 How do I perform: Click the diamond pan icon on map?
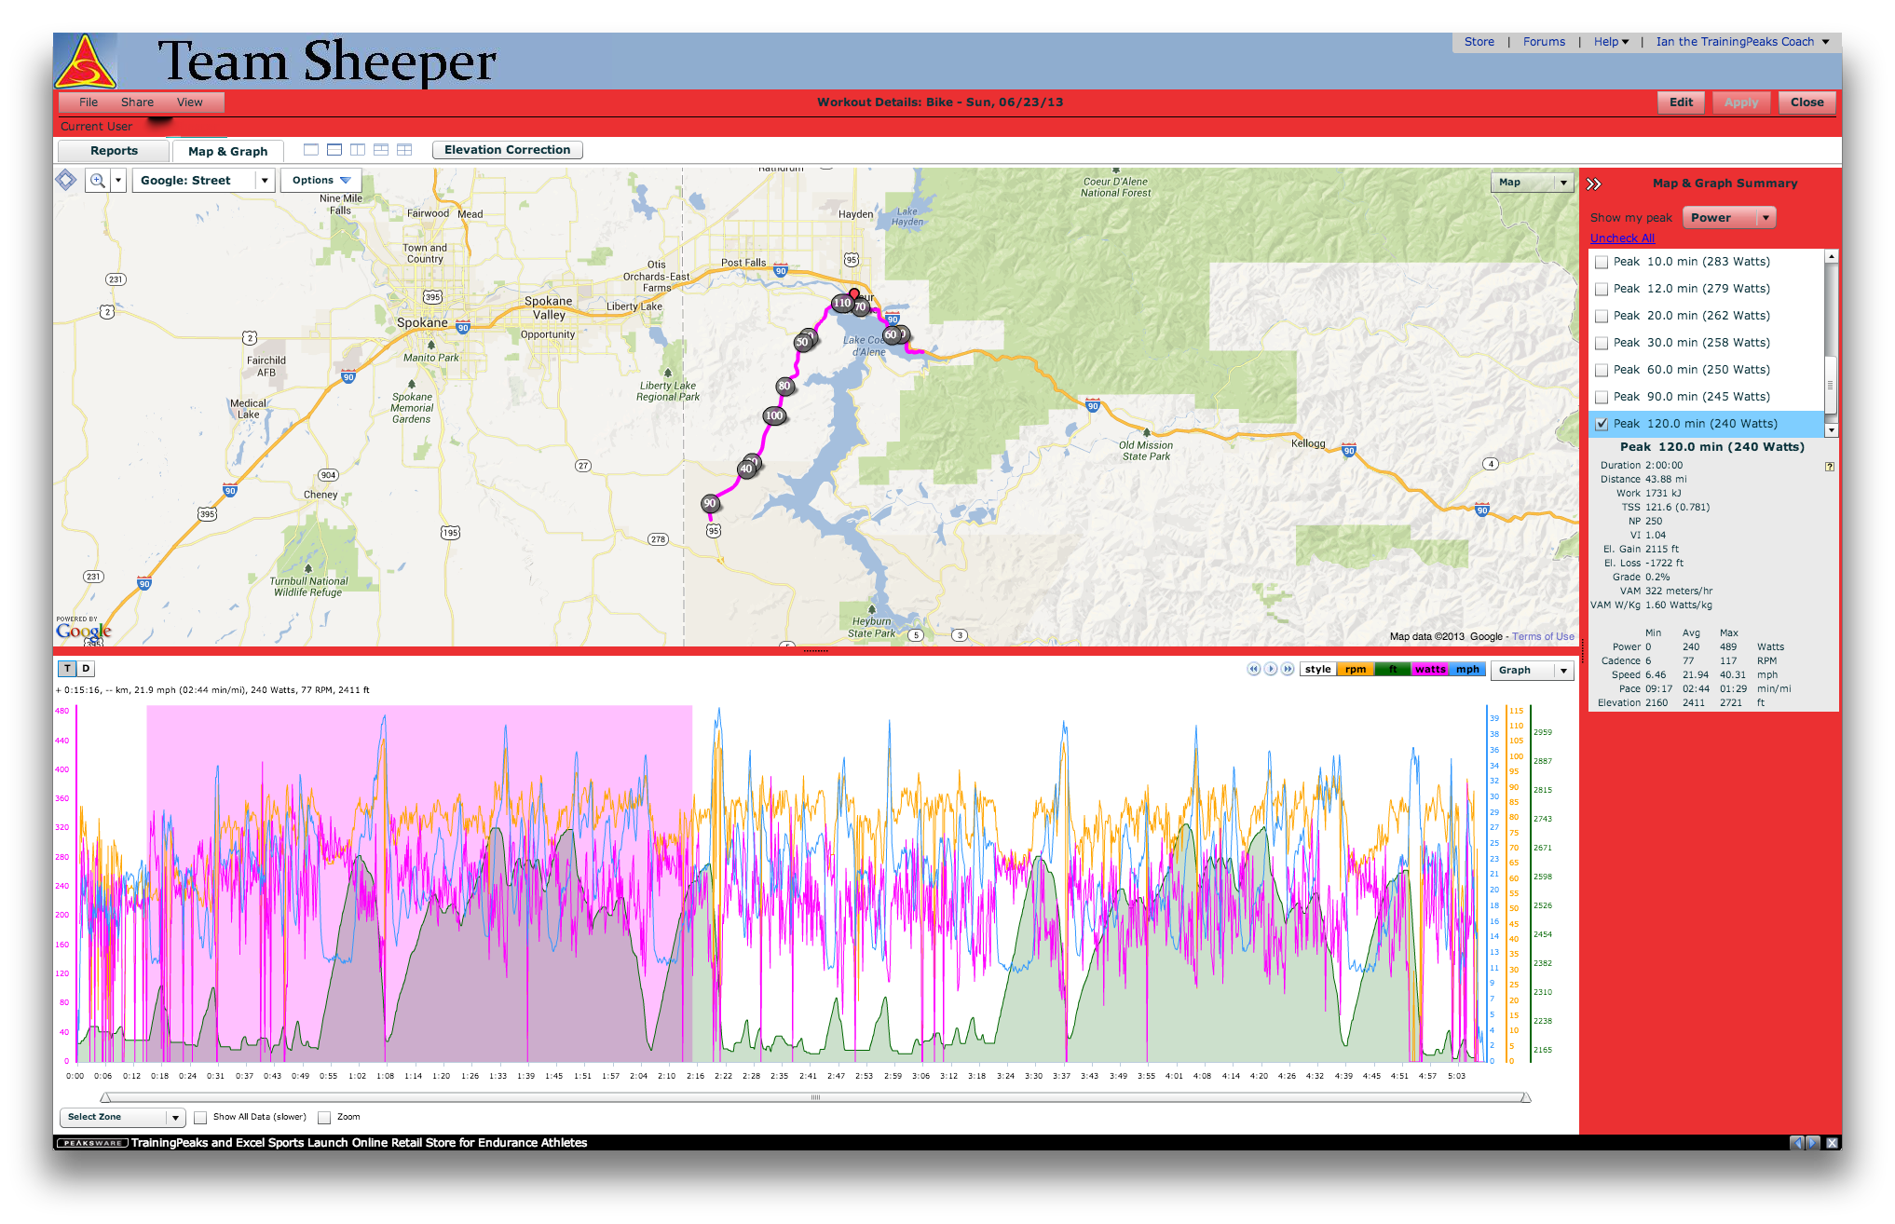(66, 180)
